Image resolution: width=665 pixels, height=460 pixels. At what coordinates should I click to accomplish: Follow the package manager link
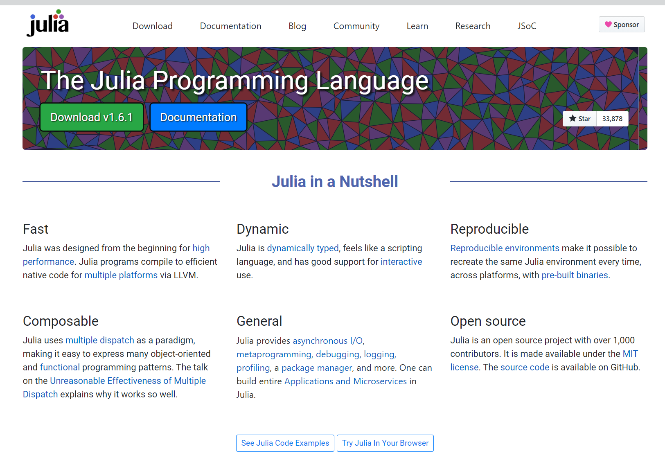(x=317, y=368)
